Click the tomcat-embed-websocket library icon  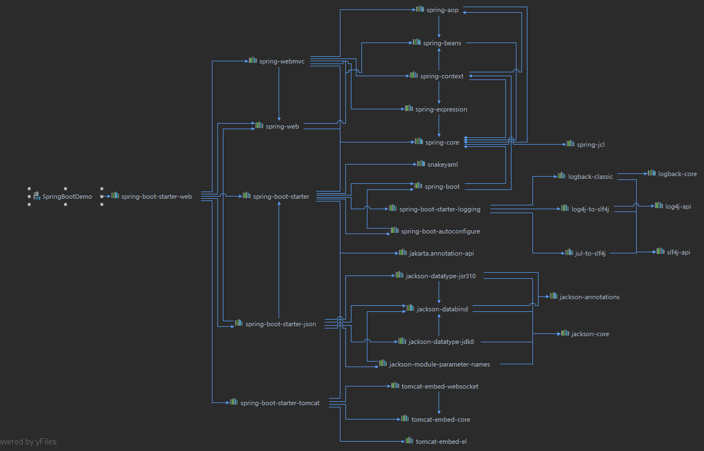[395, 385]
